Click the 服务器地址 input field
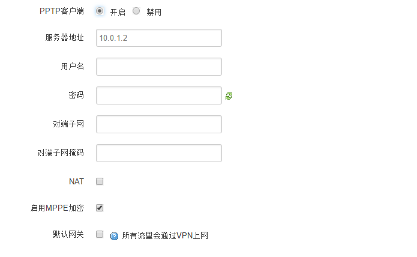 (x=158, y=38)
